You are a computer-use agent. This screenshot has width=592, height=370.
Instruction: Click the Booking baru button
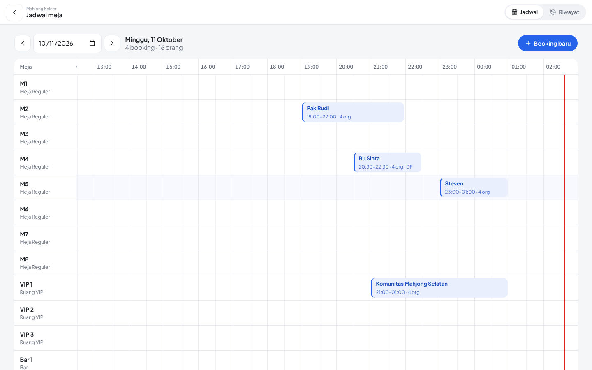click(x=548, y=43)
